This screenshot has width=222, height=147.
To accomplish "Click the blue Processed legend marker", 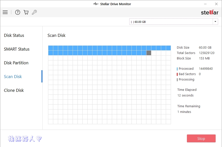I will [177, 69].
